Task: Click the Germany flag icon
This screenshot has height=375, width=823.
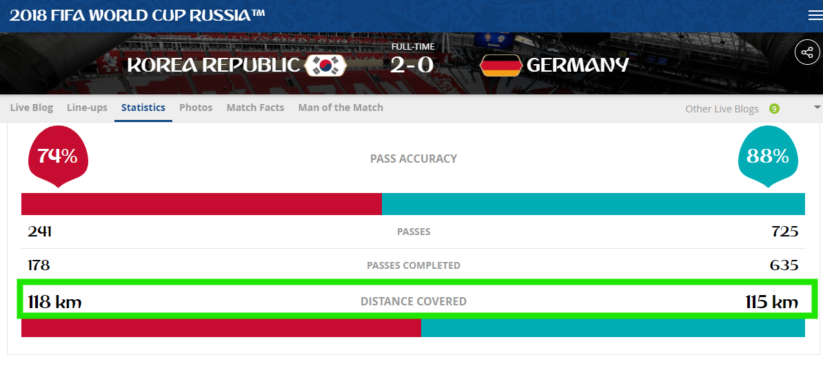Action: 500,65
